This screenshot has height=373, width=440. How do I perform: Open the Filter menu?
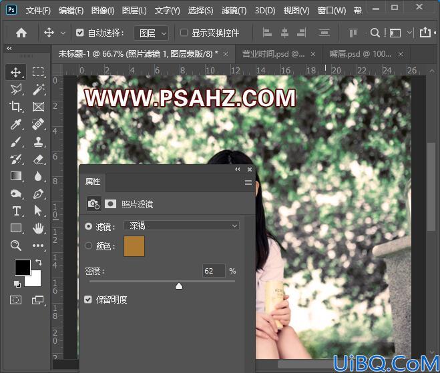tap(234, 11)
